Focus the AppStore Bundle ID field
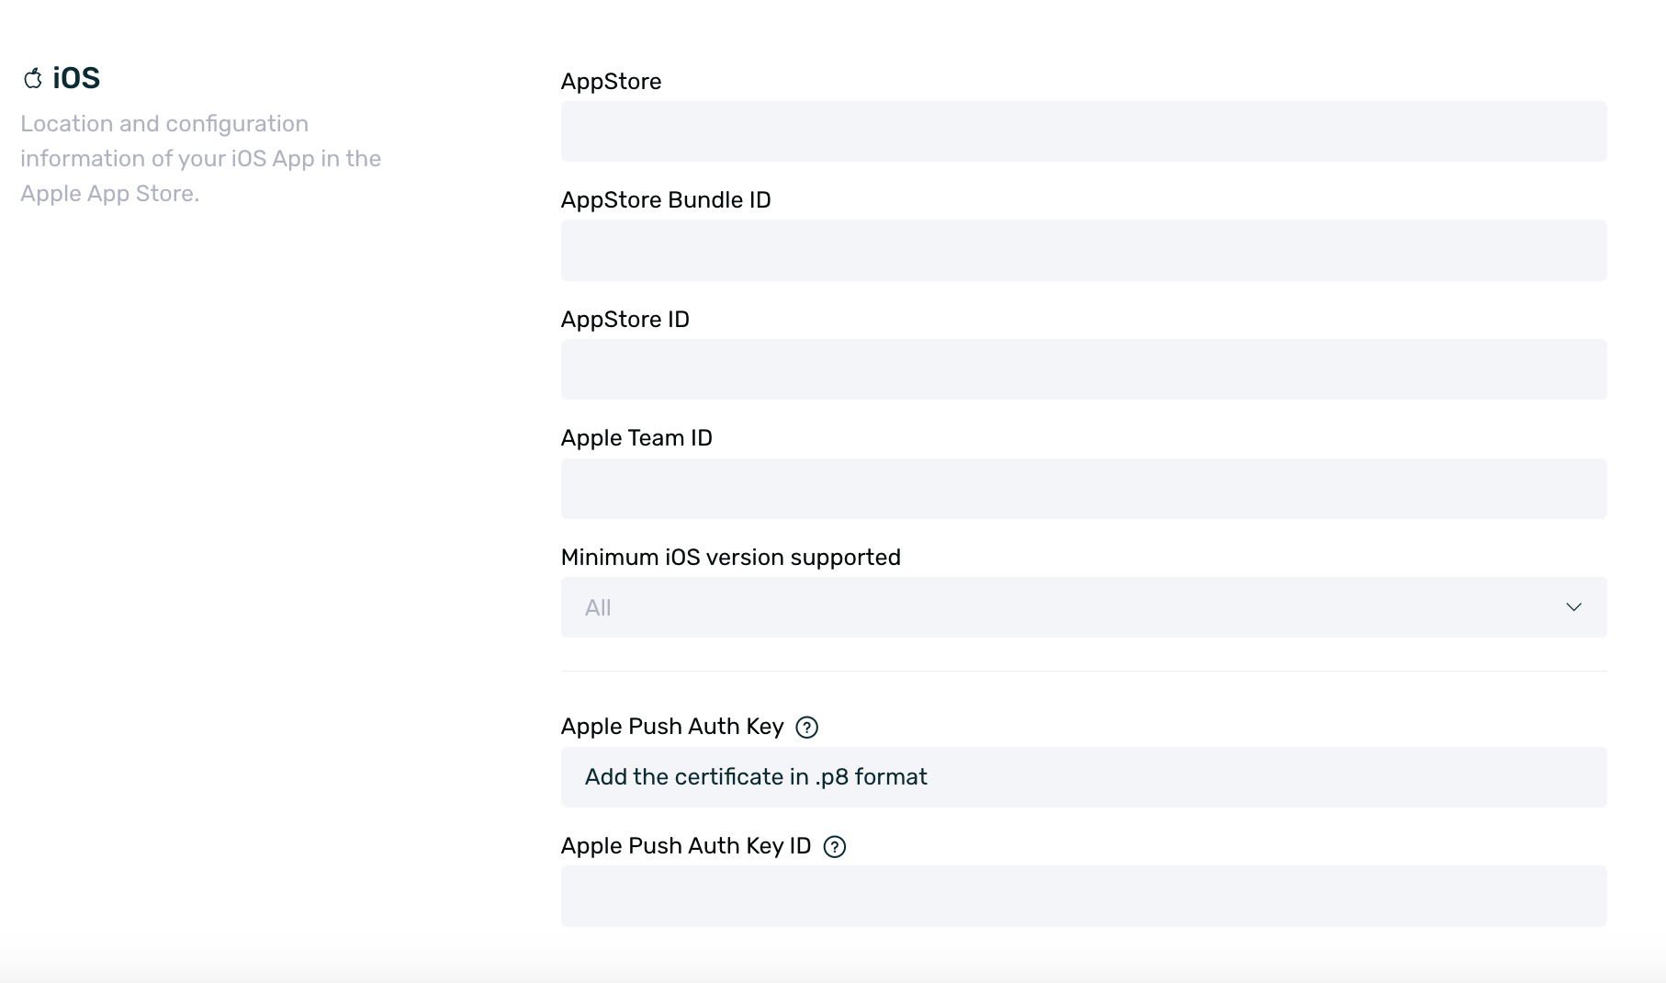 click(1084, 250)
